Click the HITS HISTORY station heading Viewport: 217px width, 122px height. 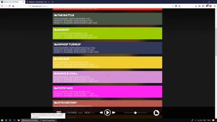point(65,103)
